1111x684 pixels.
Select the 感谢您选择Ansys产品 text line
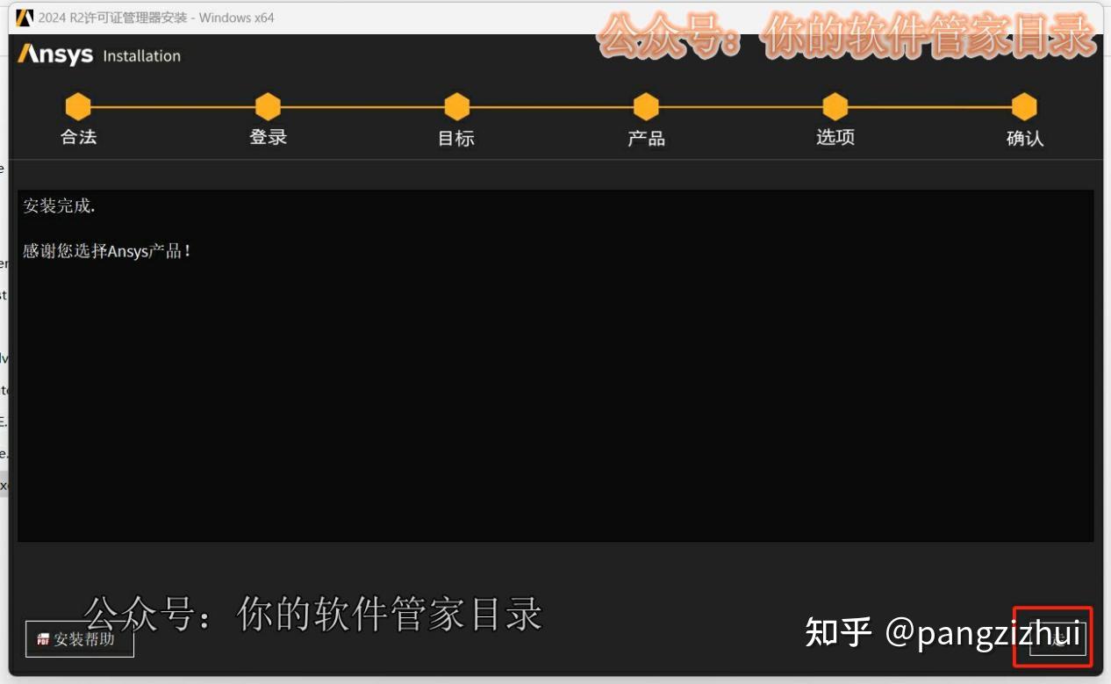(107, 250)
